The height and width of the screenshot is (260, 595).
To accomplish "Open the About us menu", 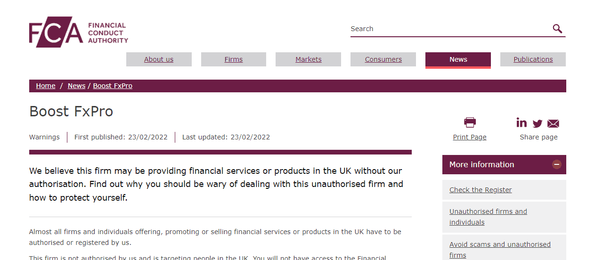I will [159, 59].
